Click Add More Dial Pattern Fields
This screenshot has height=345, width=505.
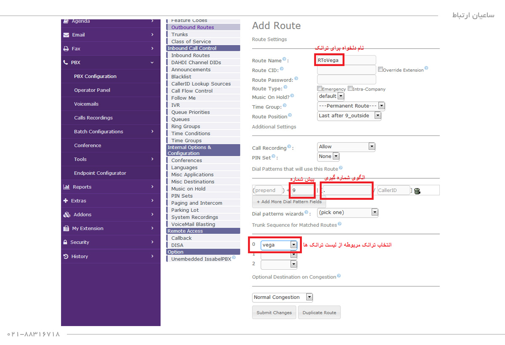pos(289,202)
